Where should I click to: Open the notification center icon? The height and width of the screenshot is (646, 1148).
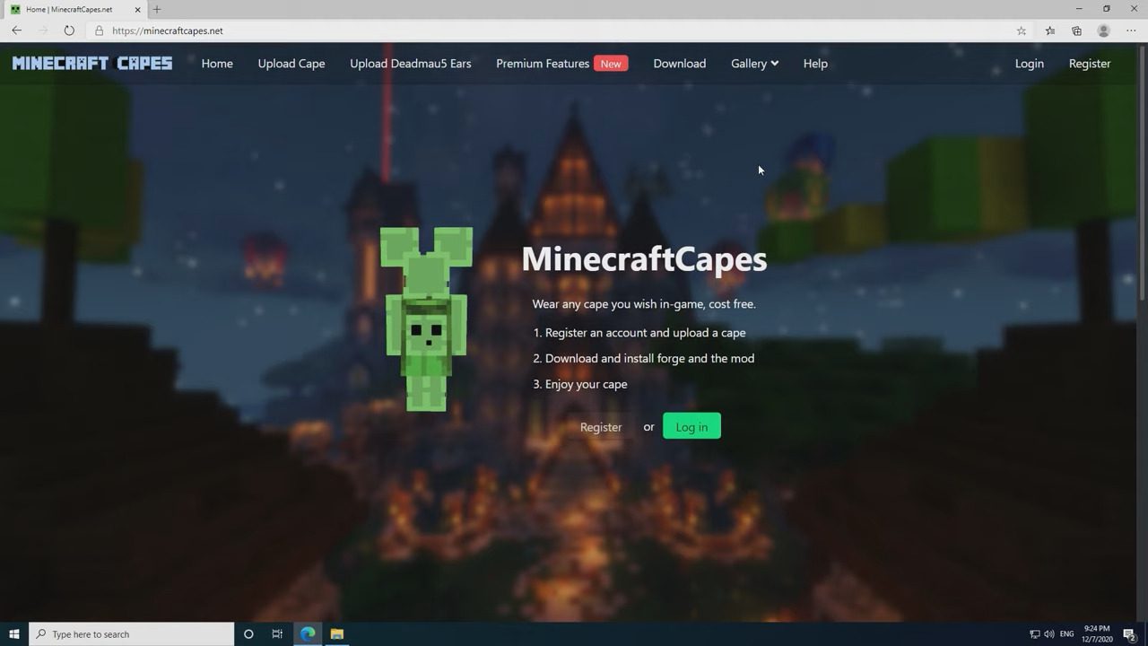click(1130, 634)
